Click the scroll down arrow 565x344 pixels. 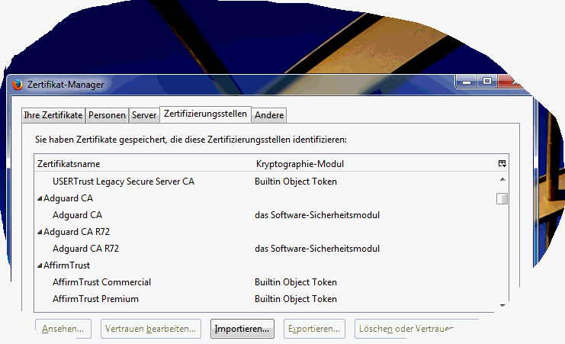[x=502, y=304]
